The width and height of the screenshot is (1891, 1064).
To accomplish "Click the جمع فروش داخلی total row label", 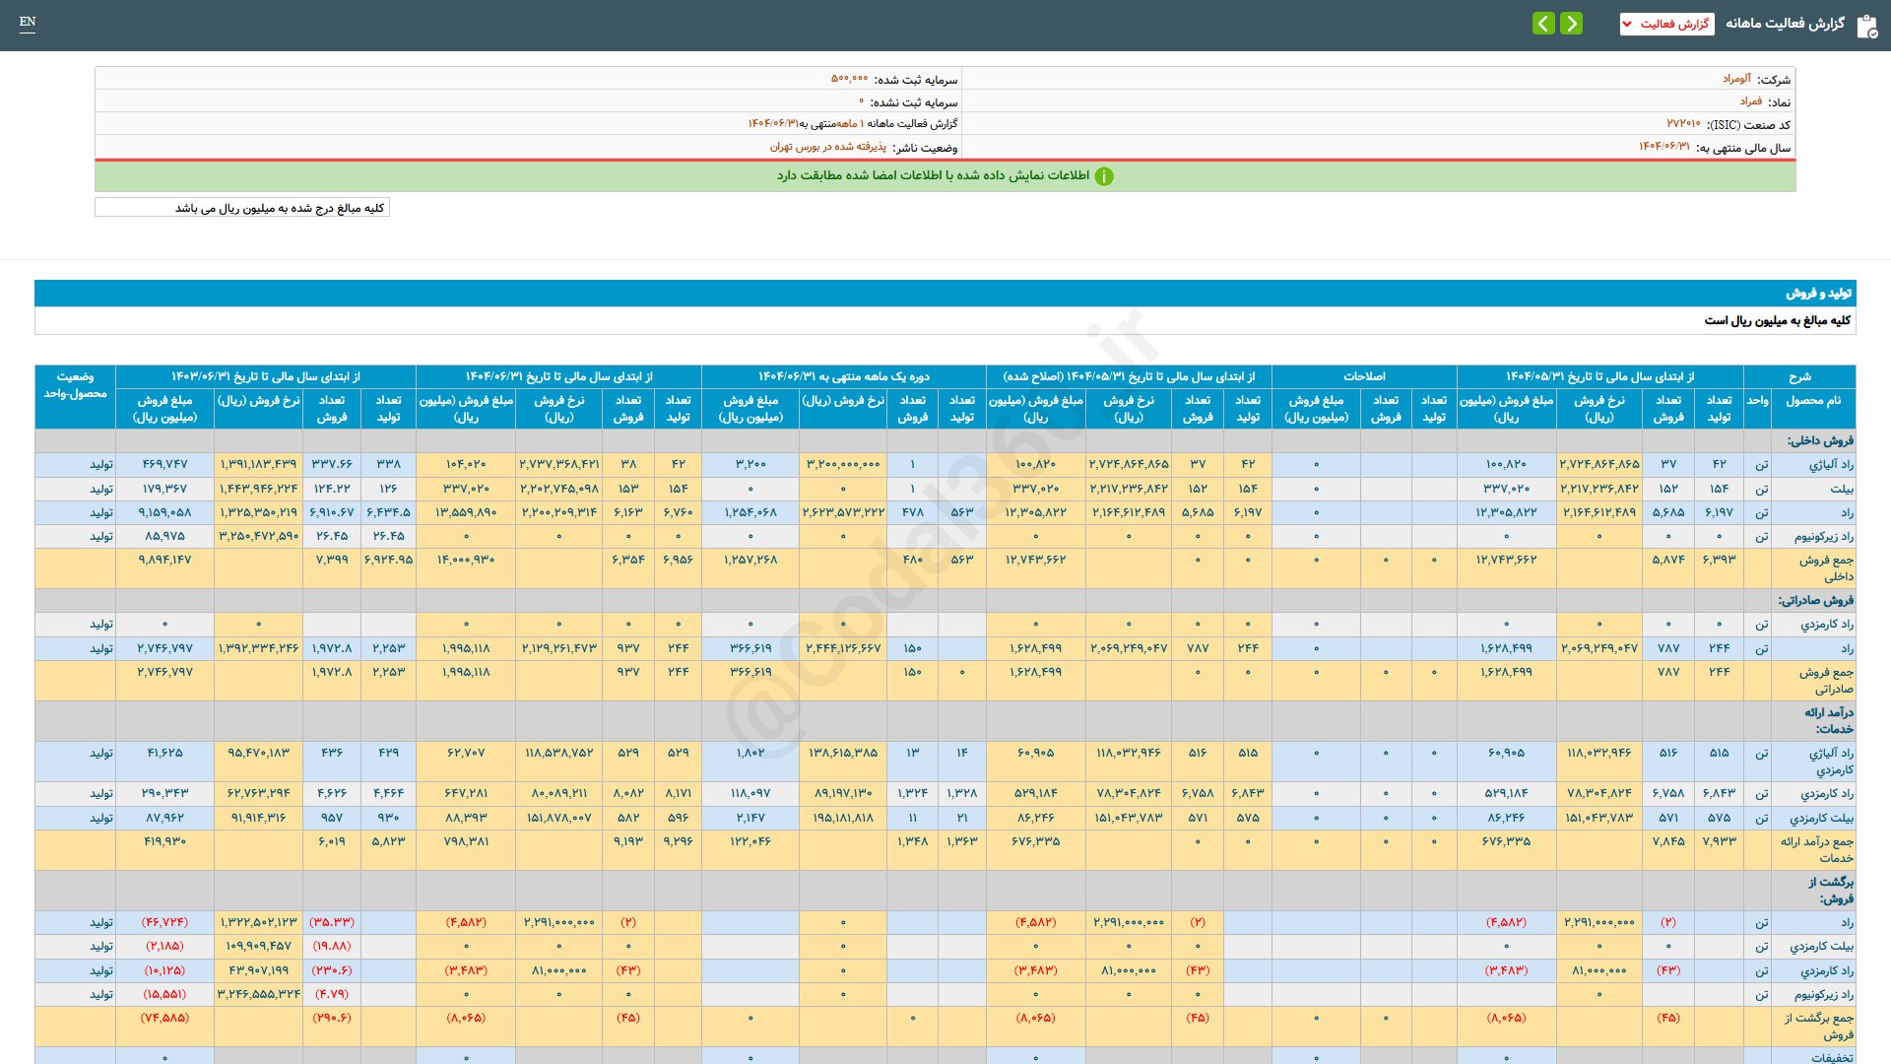I will pyautogui.click(x=1825, y=567).
